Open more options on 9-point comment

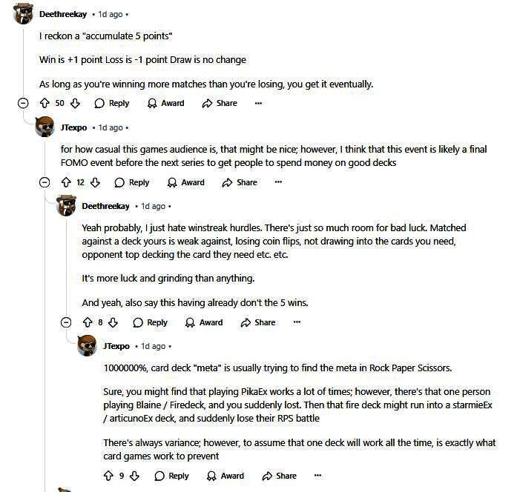[x=317, y=476]
